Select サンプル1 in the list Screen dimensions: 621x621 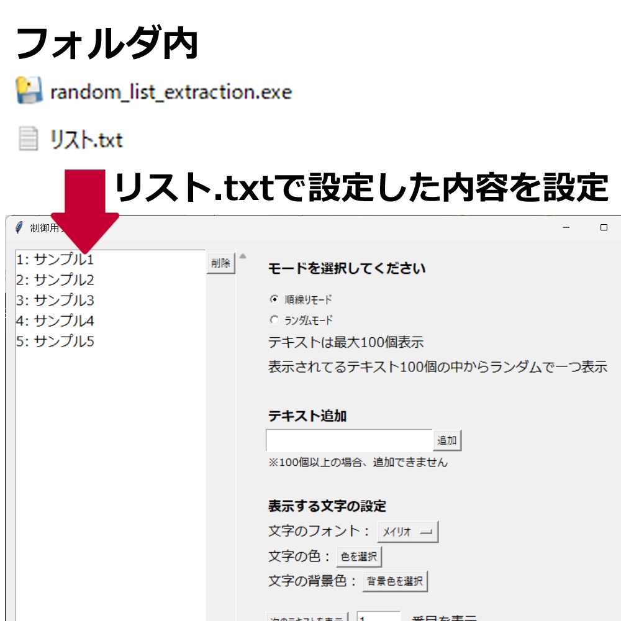click(x=56, y=259)
